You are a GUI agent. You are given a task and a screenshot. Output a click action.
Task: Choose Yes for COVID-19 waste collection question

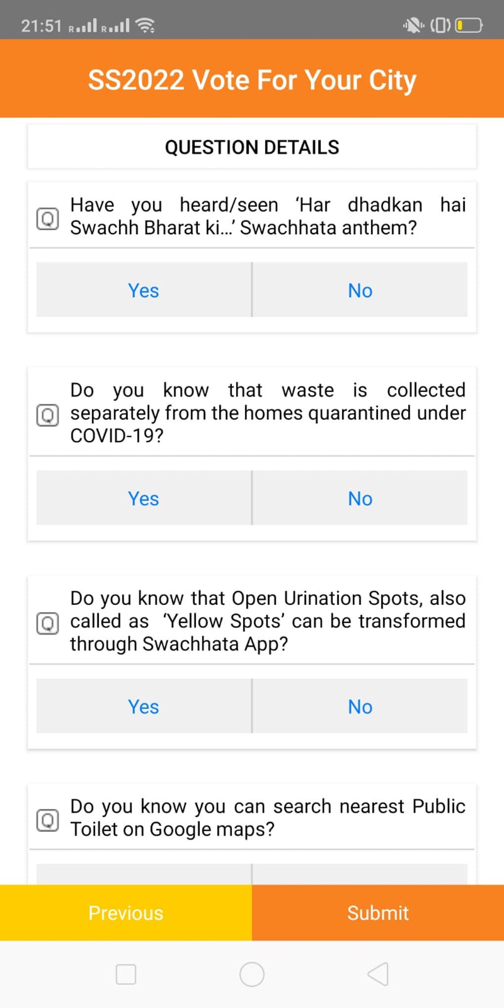tap(144, 498)
